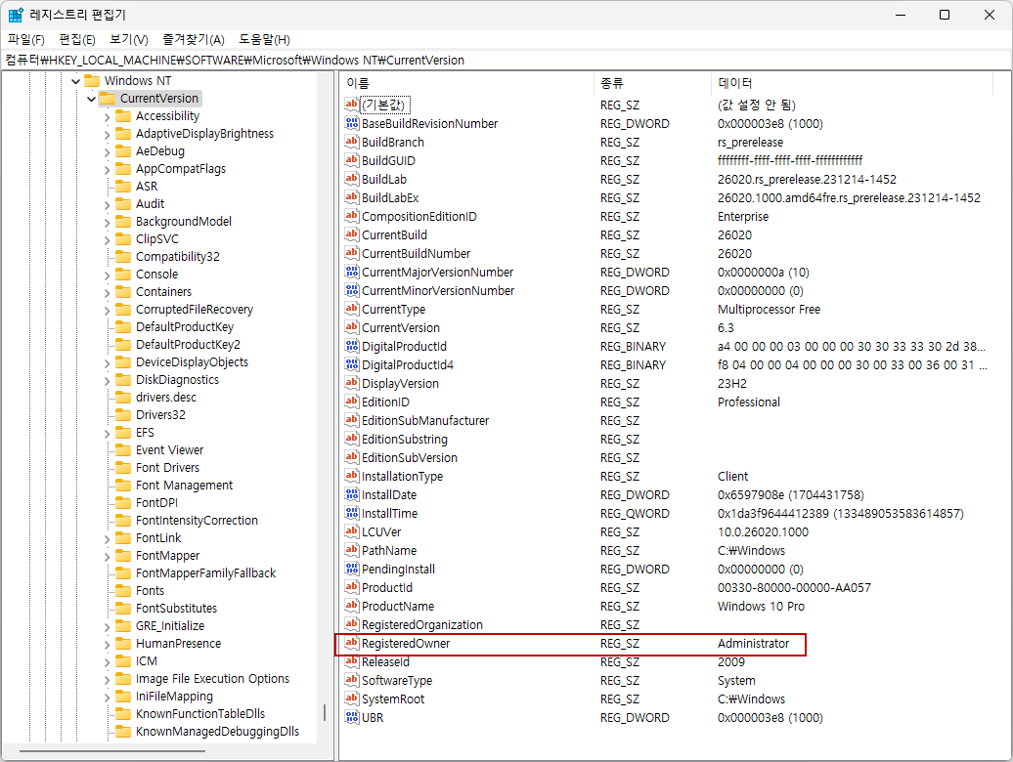Sort by the 종류 column header
Image resolution: width=1013 pixels, height=762 pixels.
coord(652,83)
